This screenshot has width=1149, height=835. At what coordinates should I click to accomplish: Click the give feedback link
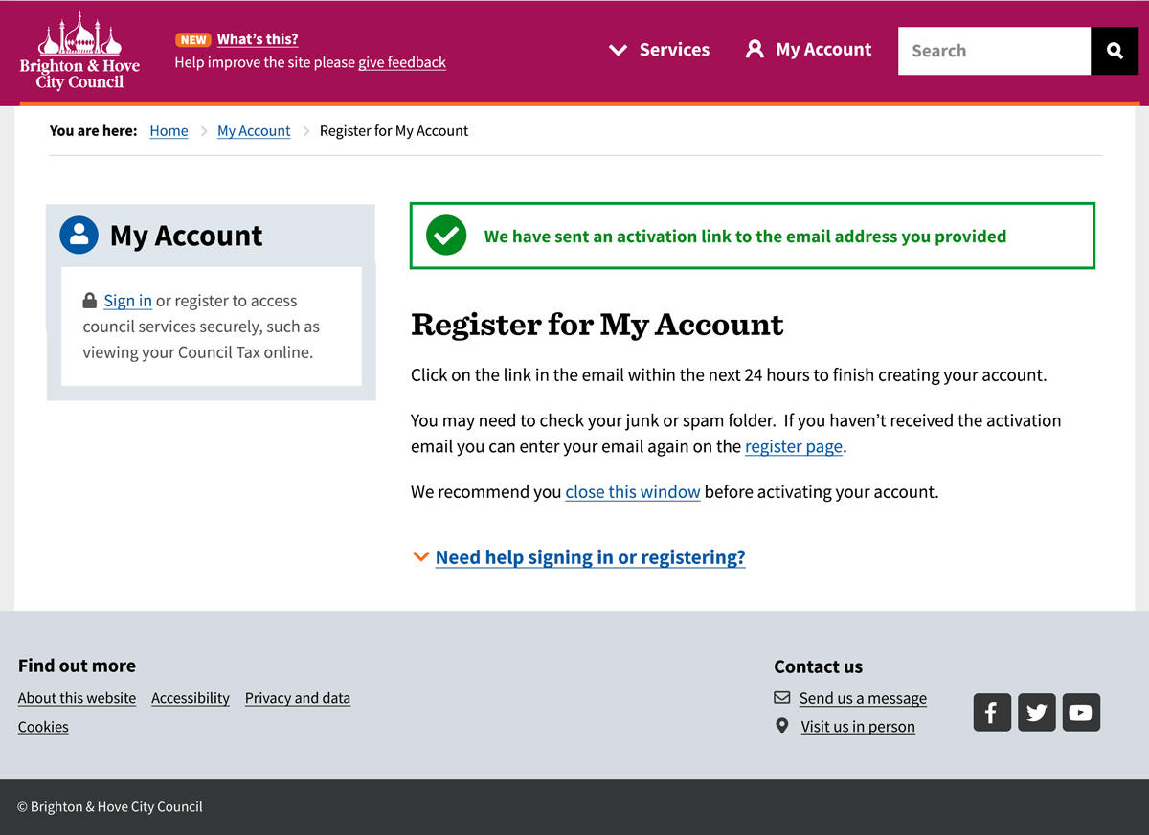[402, 62]
